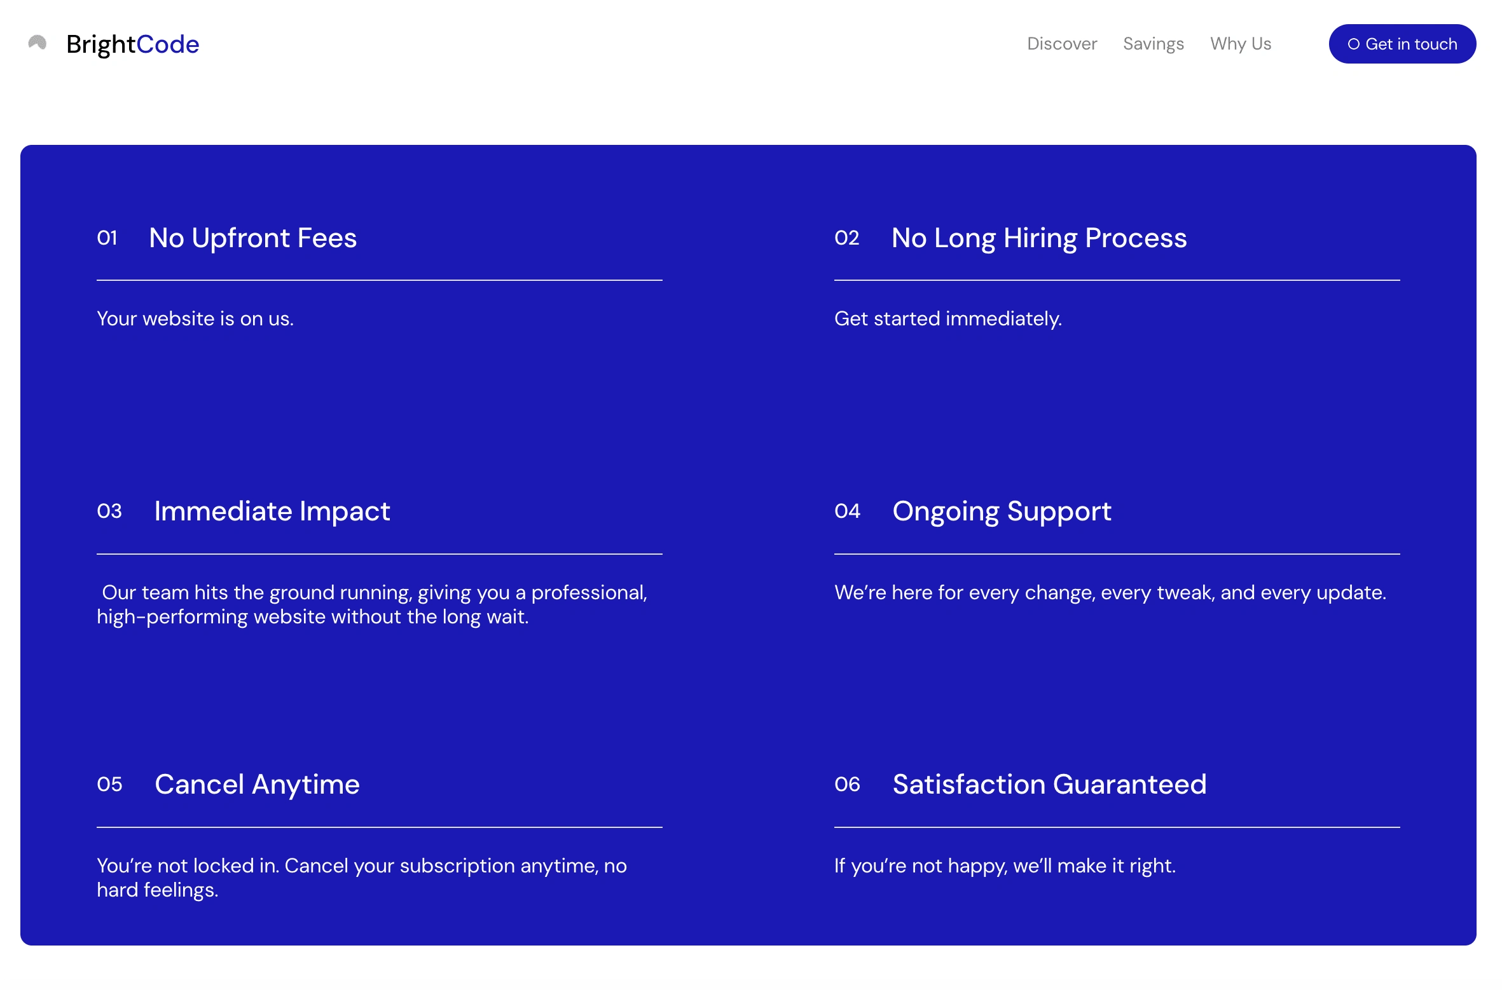Click the Ongoing Support heading
1502x990 pixels.
[x=1002, y=512]
